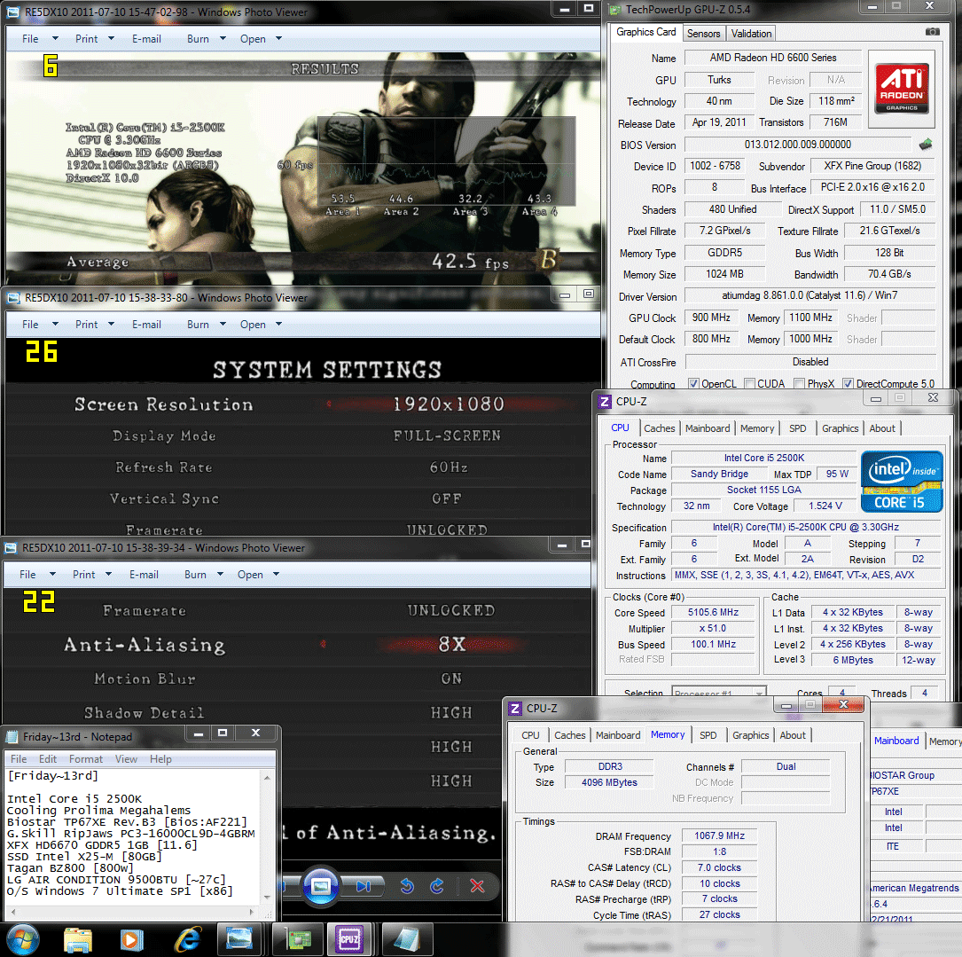Expand Burn arrow in 15-47-02-98 Photo Viewer
Screen dimensions: 962x957
pos(223,39)
